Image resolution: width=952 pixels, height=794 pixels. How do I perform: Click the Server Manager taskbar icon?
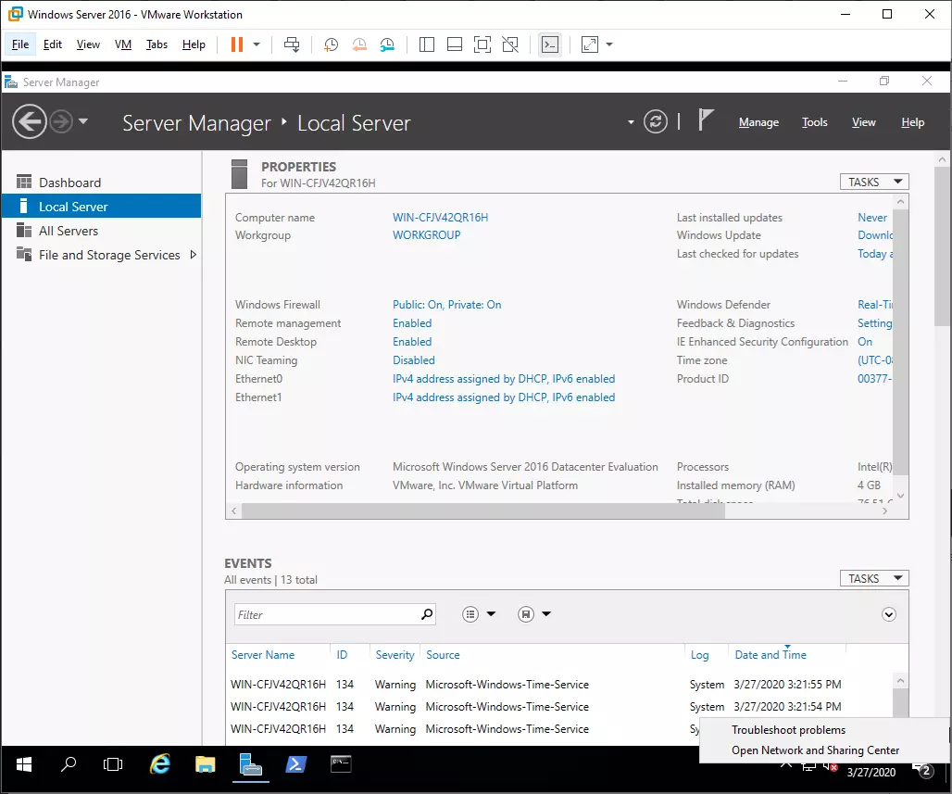(x=251, y=764)
